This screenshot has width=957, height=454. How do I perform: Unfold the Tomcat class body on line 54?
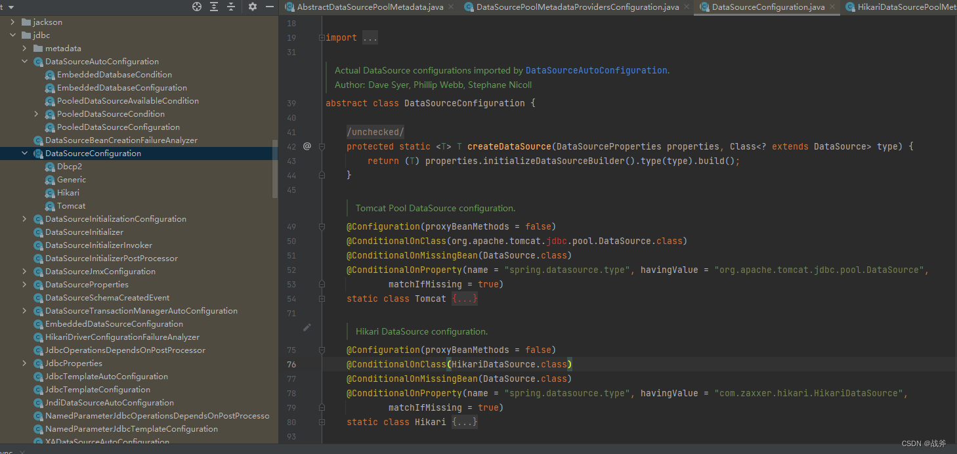[x=322, y=299]
